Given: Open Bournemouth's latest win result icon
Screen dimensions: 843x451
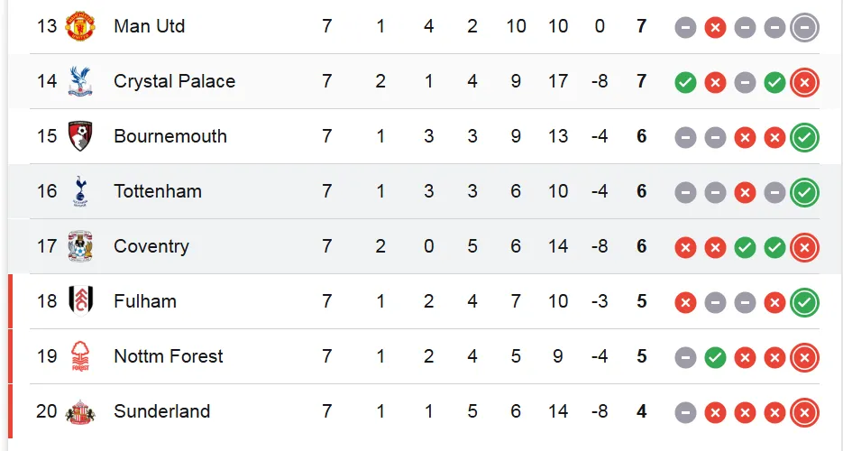Looking at the screenshot, I should coord(804,138).
